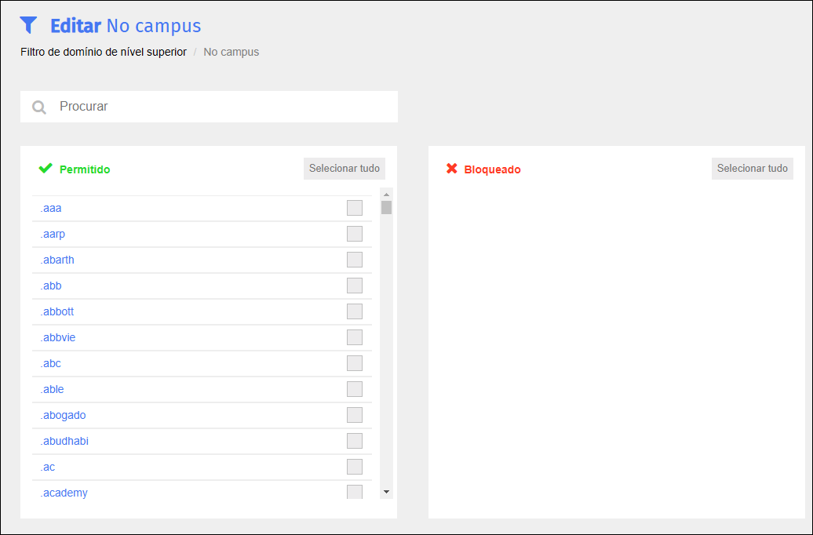This screenshot has width=813, height=535.
Task: Click the Permitido list scrollbar thumb
Action: pyautogui.click(x=386, y=207)
